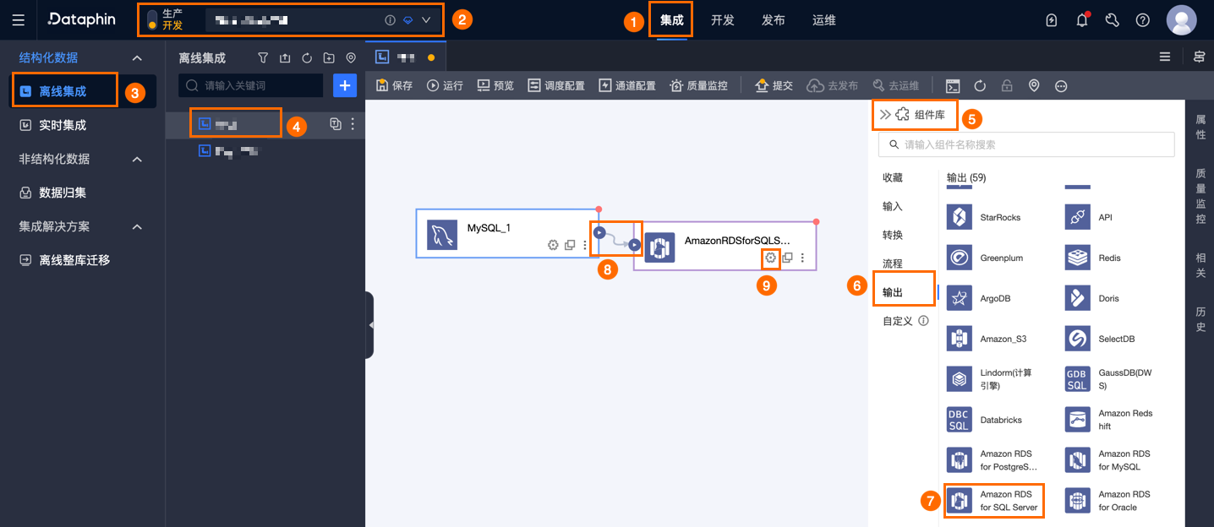Click the export icon in 离线集成 panel

[285, 58]
